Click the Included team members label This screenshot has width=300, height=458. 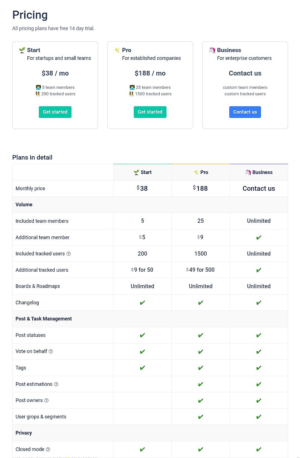point(42,221)
